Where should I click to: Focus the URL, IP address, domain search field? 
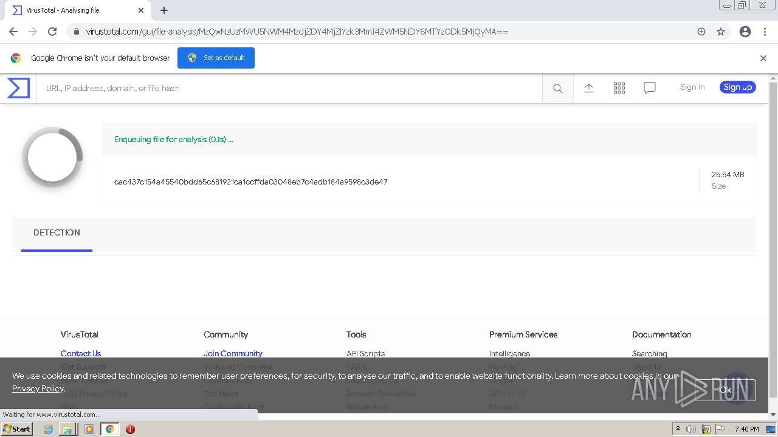click(x=289, y=89)
